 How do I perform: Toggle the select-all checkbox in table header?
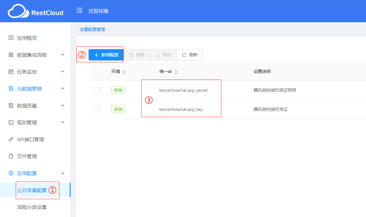coord(97,71)
